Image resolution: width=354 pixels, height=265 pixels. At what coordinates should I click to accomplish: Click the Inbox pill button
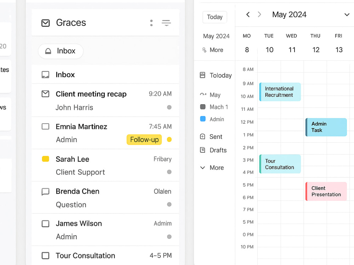pos(61,51)
